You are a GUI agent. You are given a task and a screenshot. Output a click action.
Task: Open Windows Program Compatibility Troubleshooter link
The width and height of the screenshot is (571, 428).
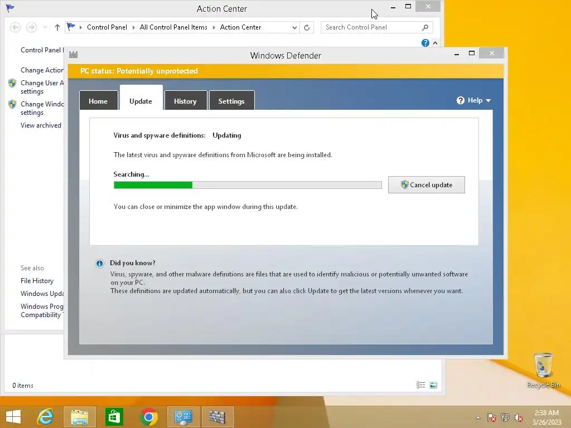42,310
